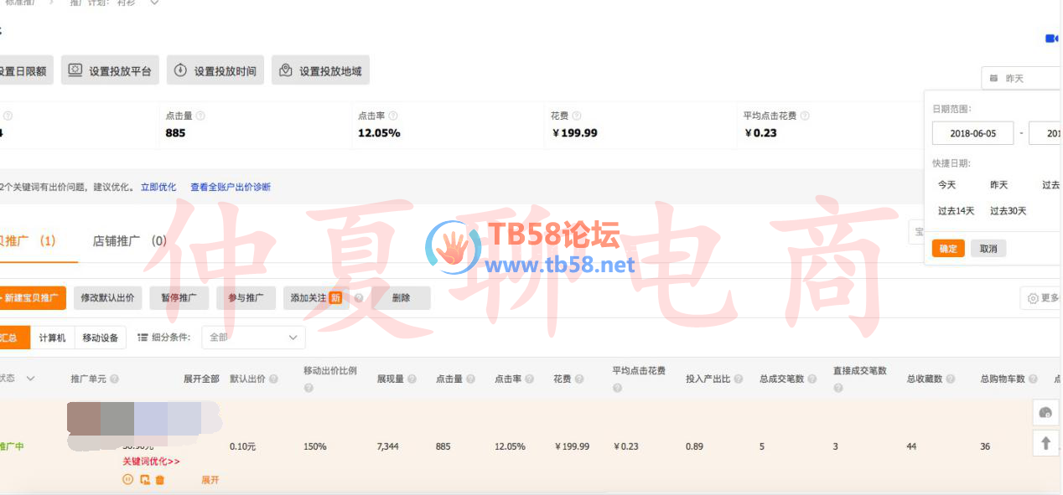Click the help icon next to 点击率 summary
1063x495 pixels.
pos(393,116)
